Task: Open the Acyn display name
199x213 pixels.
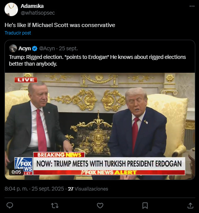Action: pos(25,48)
